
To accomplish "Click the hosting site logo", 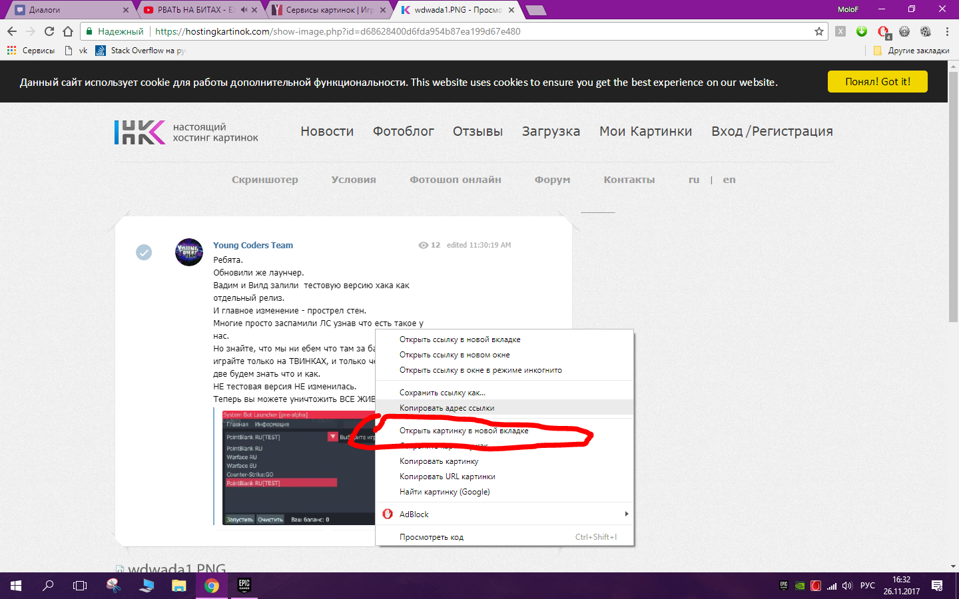I will coord(140,132).
